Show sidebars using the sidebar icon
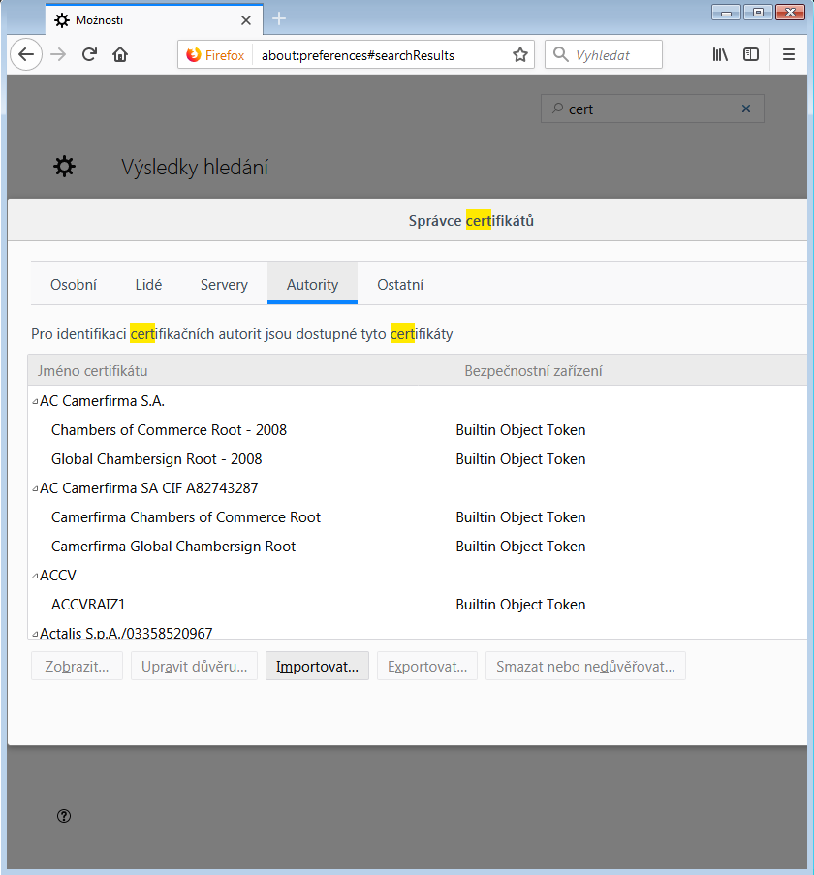Image resolution: width=814 pixels, height=875 pixels. (751, 55)
